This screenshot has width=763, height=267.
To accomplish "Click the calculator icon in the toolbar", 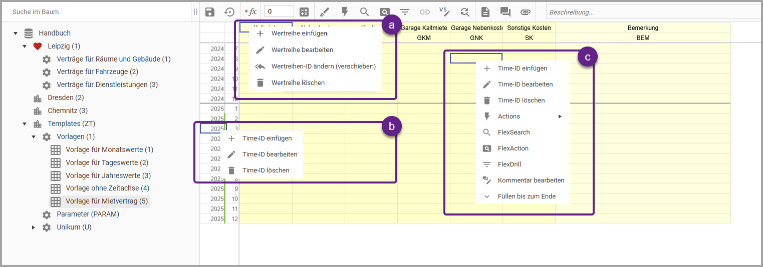I will click(x=304, y=12).
